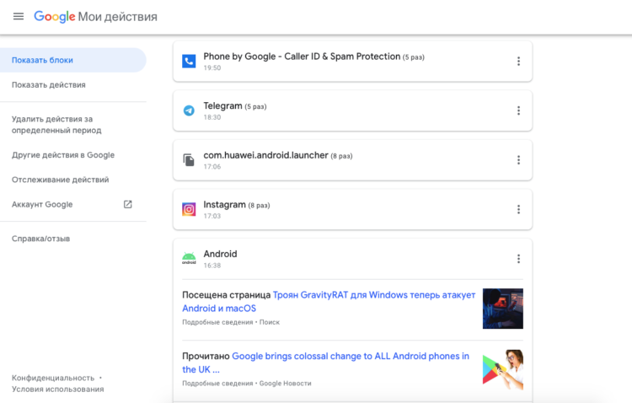Screen dimensions: 632x403
Task: Click the Android robot icon
Action: 189,258
